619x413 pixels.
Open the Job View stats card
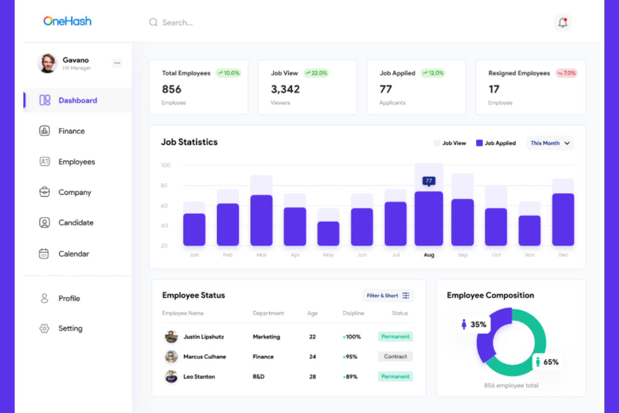(307, 87)
